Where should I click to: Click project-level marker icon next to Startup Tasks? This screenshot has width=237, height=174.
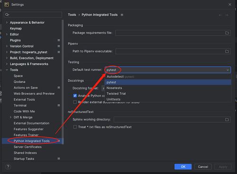click(x=59, y=158)
